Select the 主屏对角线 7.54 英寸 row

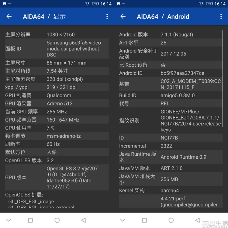pos(57,71)
